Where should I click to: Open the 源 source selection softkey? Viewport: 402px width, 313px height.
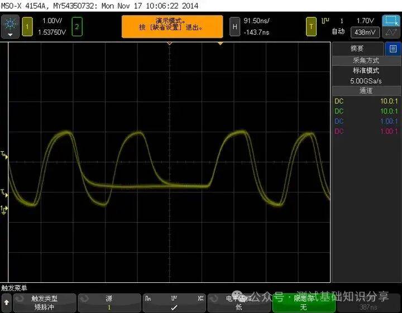109,302
